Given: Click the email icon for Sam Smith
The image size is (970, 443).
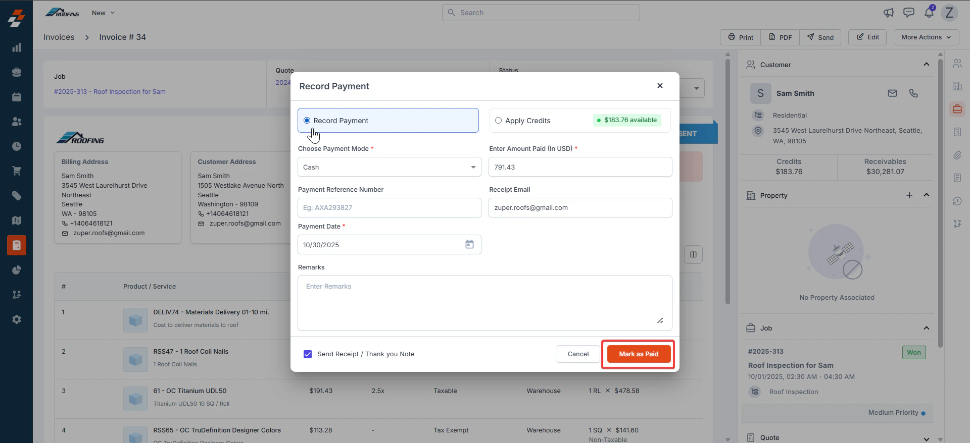Looking at the screenshot, I should pyautogui.click(x=893, y=93).
